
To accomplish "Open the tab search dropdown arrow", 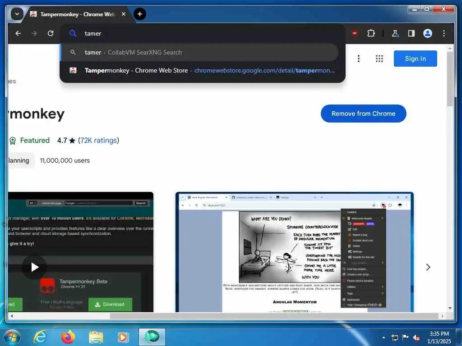I will click(x=17, y=14).
